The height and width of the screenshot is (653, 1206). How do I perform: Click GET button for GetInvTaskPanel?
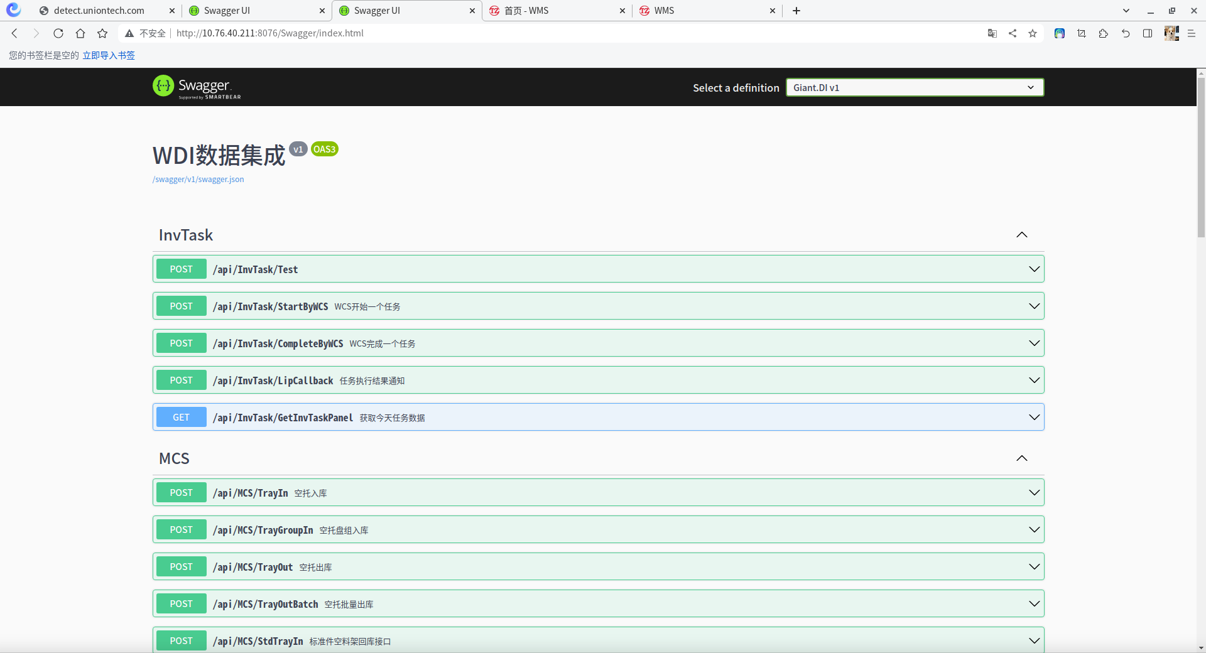tap(181, 417)
